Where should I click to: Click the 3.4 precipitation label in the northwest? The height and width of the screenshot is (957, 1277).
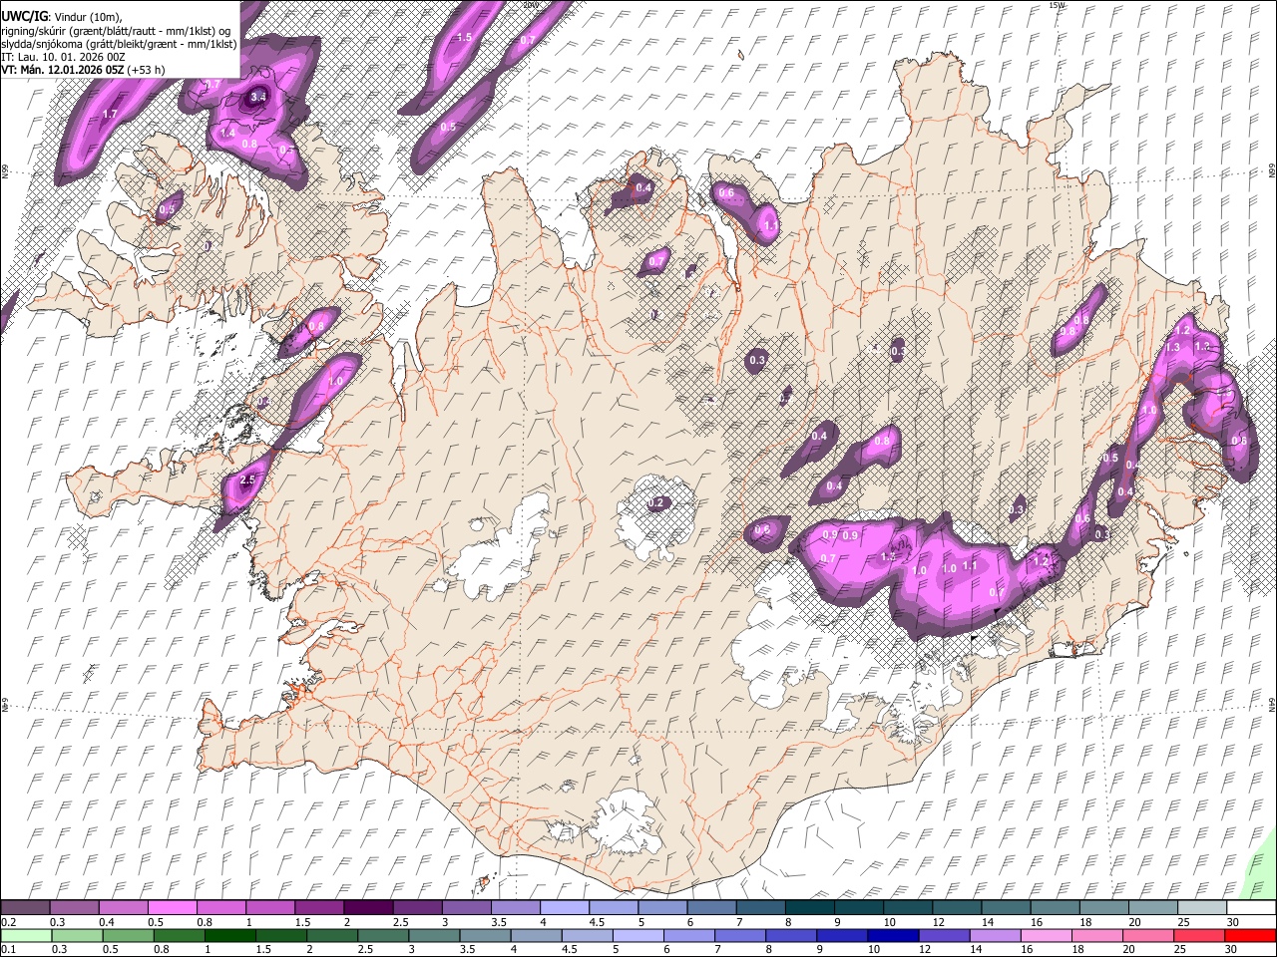point(258,97)
